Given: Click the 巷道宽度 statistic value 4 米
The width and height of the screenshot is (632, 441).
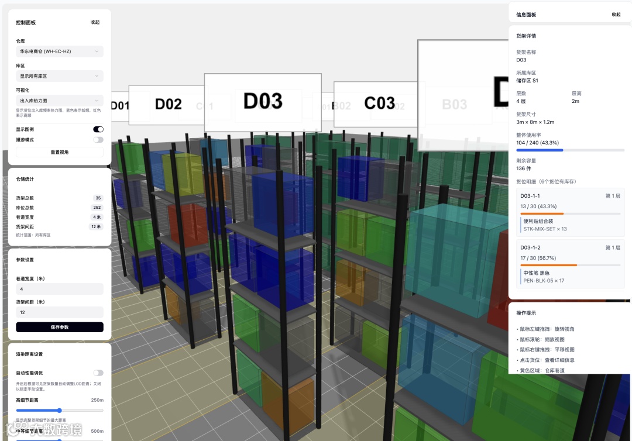Looking at the screenshot, I should [x=97, y=217].
